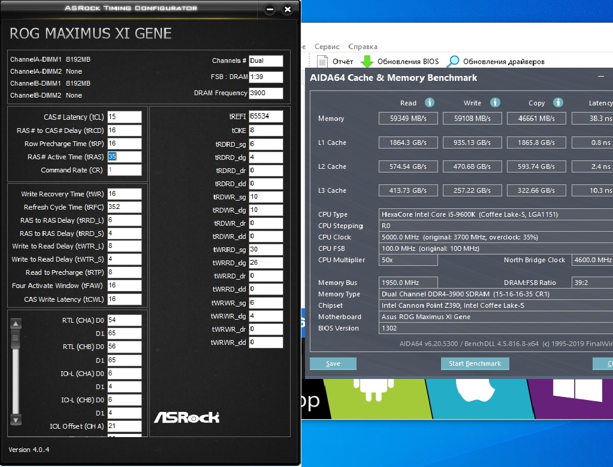The image size is (613, 467).
Task: Click the Read info icon in AIDA64
Action: coord(429,103)
